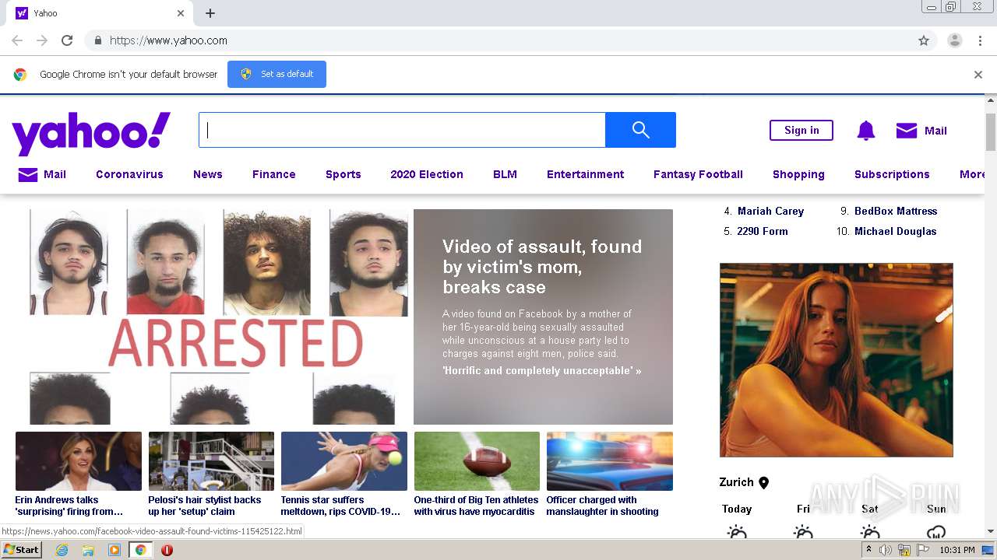997x560 pixels.
Task: Click the taskbar clock 10:31 PM
Action: click(x=957, y=550)
